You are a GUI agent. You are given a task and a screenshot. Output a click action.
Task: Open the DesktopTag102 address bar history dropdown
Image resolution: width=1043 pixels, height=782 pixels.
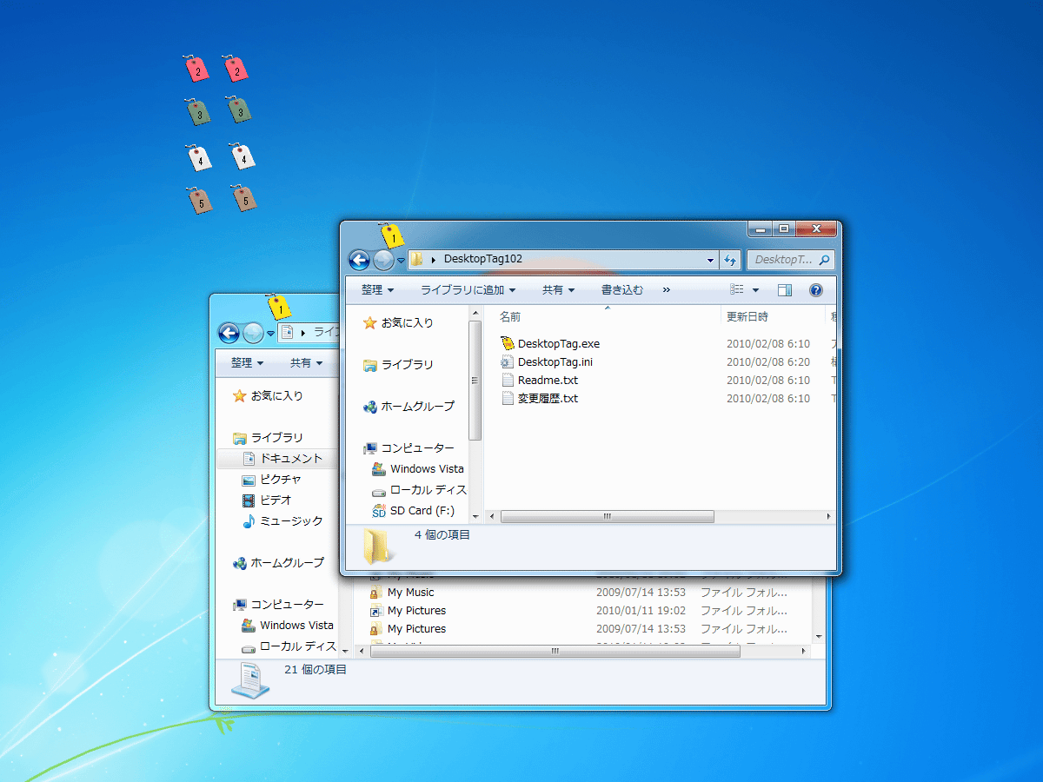click(710, 259)
